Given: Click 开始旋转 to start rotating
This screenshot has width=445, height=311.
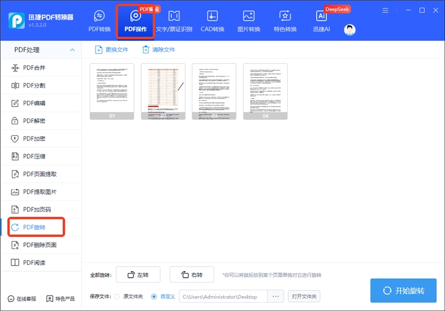Looking at the screenshot, I should (403, 291).
